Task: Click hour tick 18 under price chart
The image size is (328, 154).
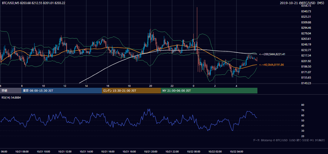Action: coord(129,86)
